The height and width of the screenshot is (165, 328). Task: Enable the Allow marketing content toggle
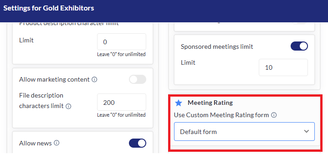point(138,79)
